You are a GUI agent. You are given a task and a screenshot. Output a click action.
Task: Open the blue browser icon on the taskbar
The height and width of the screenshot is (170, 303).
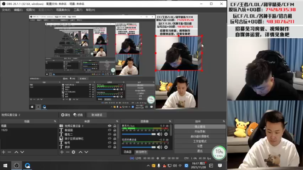[27, 165]
